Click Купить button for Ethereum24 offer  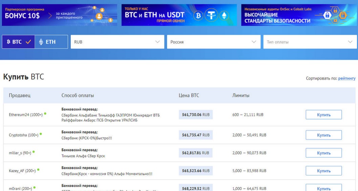coord(324,115)
